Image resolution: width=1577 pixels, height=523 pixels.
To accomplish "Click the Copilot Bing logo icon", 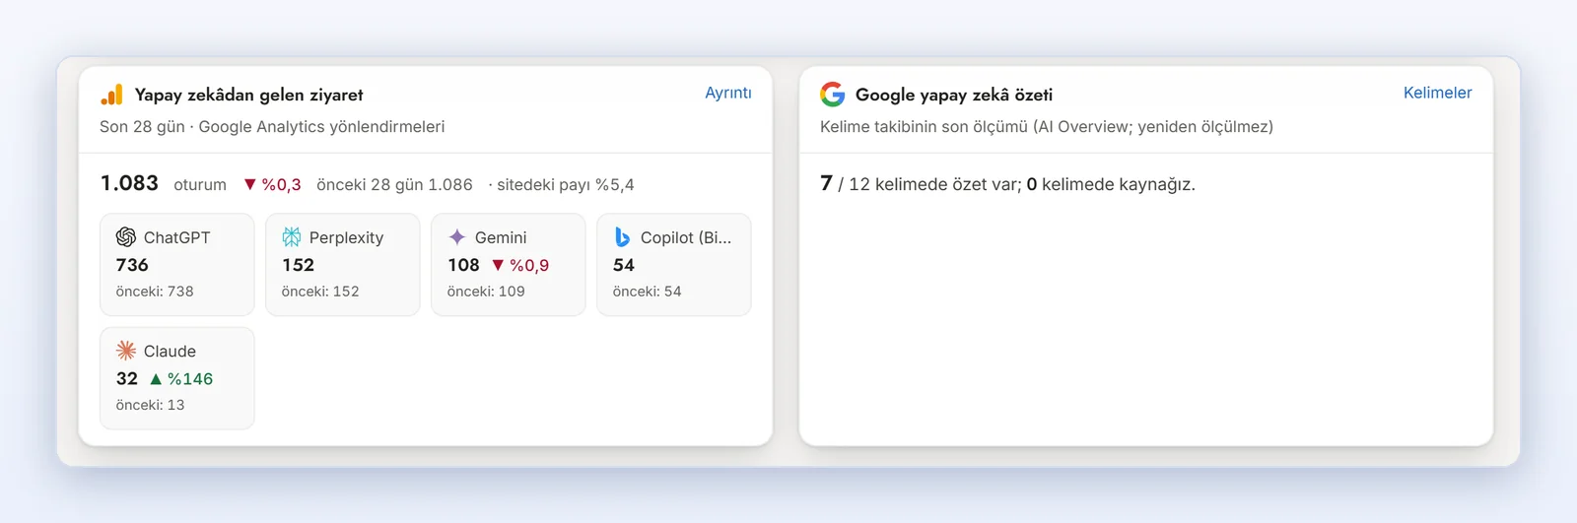I will (x=622, y=237).
